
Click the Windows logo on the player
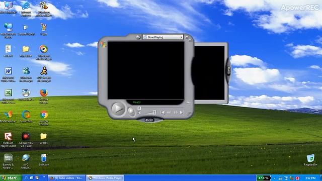103,45
